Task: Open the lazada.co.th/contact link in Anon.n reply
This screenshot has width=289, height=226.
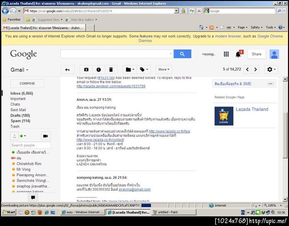Action: (x=100, y=140)
